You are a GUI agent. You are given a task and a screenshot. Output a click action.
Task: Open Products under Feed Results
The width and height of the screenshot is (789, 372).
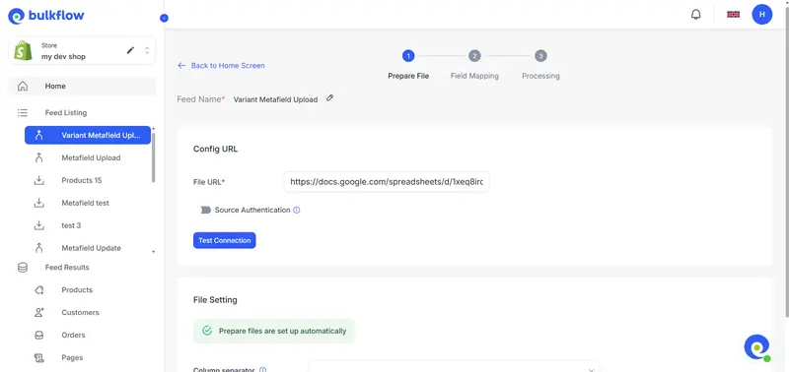point(77,289)
